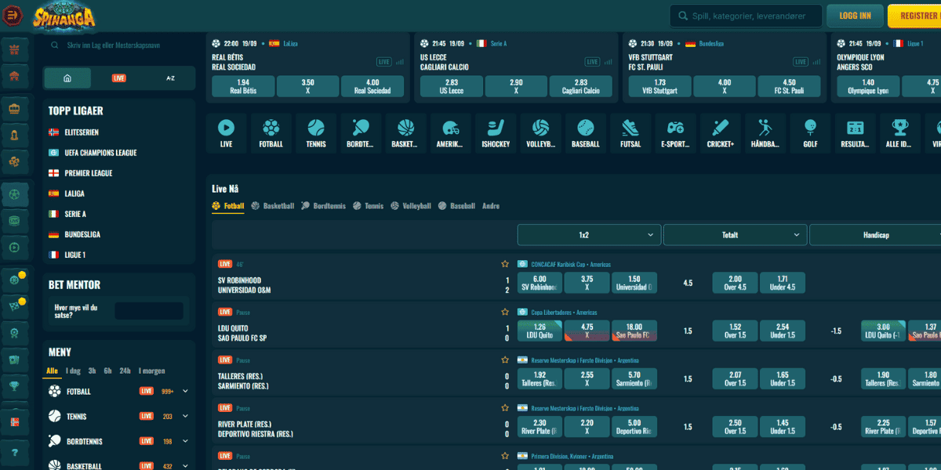The height and width of the screenshot is (470, 941).
Task: Select the Baseball category tile
Action: pyautogui.click(x=586, y=133)
